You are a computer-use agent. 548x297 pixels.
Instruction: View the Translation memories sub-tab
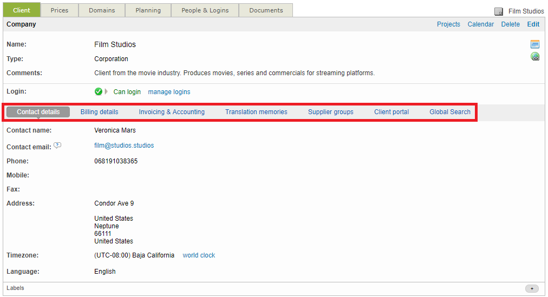coord(256,112)
